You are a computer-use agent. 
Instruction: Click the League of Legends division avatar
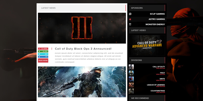pyautogui.click(x=131, y=85)
